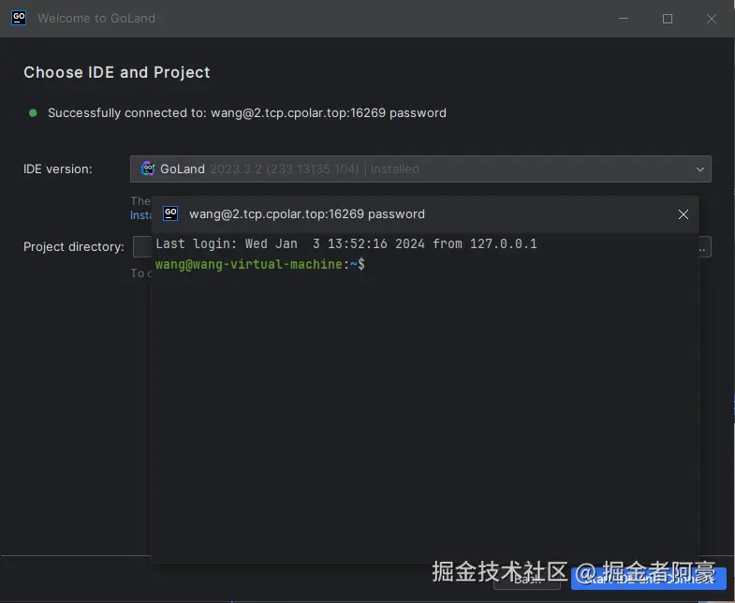The width and height of the screenshot is (735, 603).
Task: Click the GoLand logo in the title bar
Action: coord(19,19)
